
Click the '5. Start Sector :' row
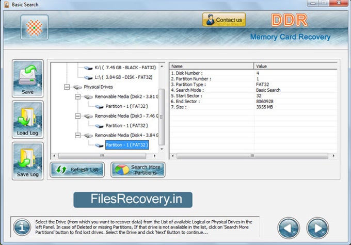coord(253,95)
